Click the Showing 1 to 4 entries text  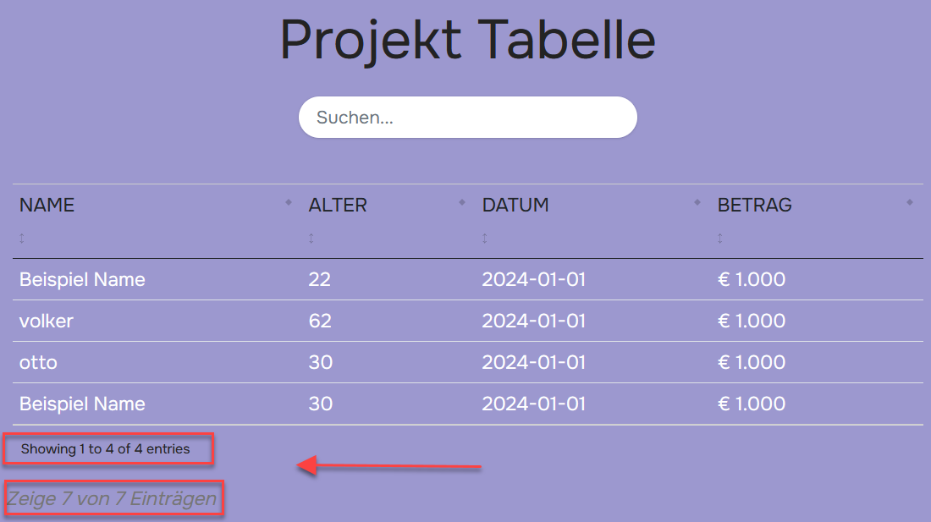pyautogui.click(x=106, y=448)
